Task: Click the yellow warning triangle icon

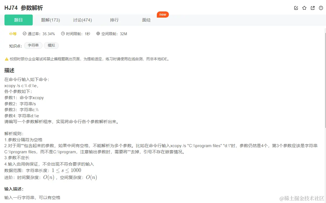Action: (x=7, y=59)
